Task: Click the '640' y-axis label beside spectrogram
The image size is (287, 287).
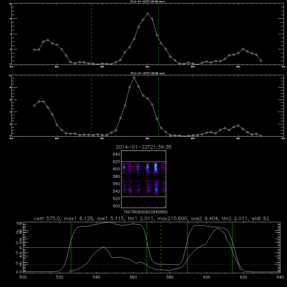Action: pyautogui.click(x=117, y=154)
